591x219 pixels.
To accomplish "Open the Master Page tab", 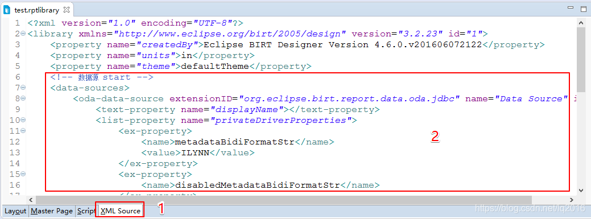I will click(x=52, y=211).
